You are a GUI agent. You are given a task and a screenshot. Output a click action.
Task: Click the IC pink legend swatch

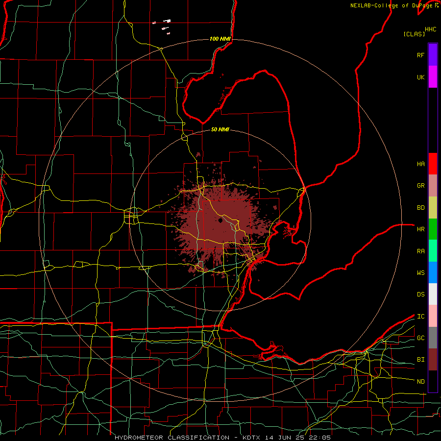coord(433,316)
